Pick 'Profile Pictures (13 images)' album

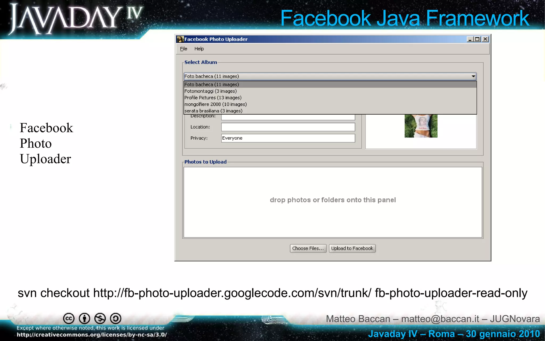click(330, 98)
